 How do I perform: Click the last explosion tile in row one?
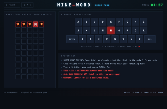[x=41, y=24]
